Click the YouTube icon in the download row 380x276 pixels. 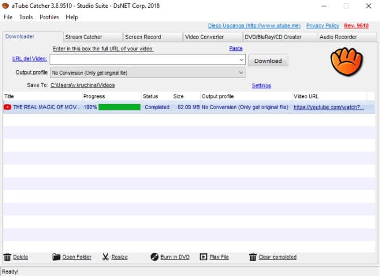pyautogui.click(x=7, y=107)
